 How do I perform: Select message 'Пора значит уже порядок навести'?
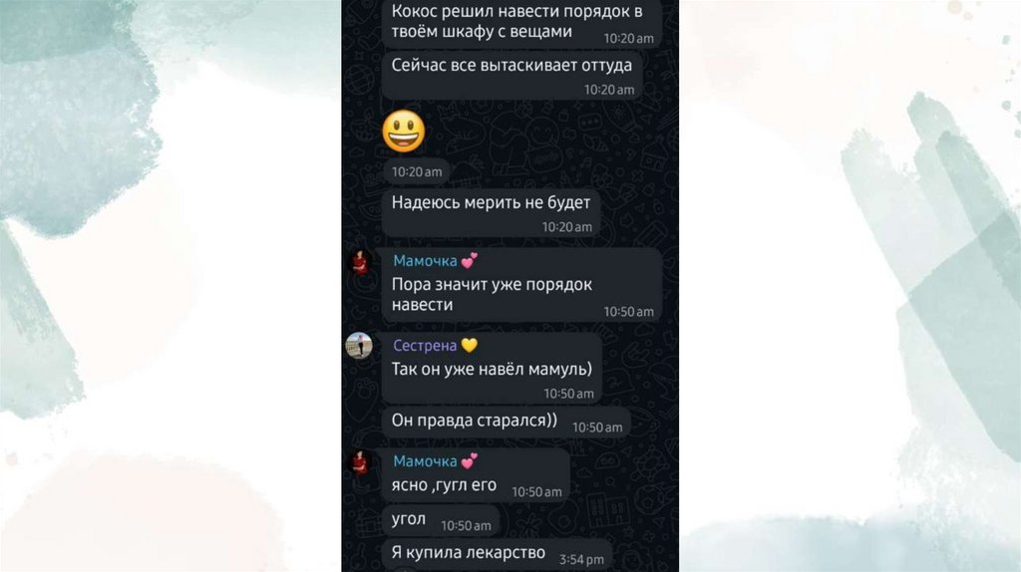521,284
